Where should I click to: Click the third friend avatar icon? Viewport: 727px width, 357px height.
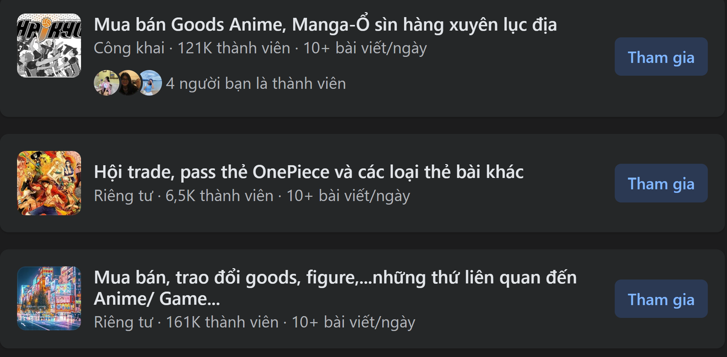click(150, 83)
